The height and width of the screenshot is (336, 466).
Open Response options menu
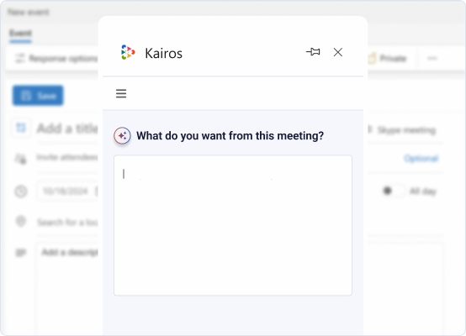pyautogui.click(x=56, y=59)
